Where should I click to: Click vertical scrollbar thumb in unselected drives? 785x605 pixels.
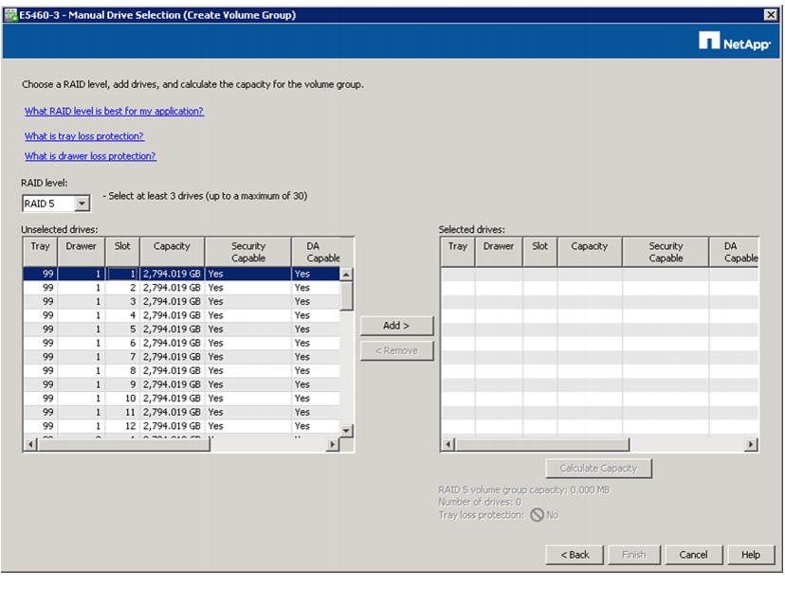[x=346, y=295]
